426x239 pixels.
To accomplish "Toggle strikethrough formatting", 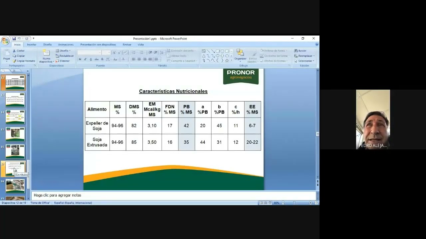I will [97, 59].
